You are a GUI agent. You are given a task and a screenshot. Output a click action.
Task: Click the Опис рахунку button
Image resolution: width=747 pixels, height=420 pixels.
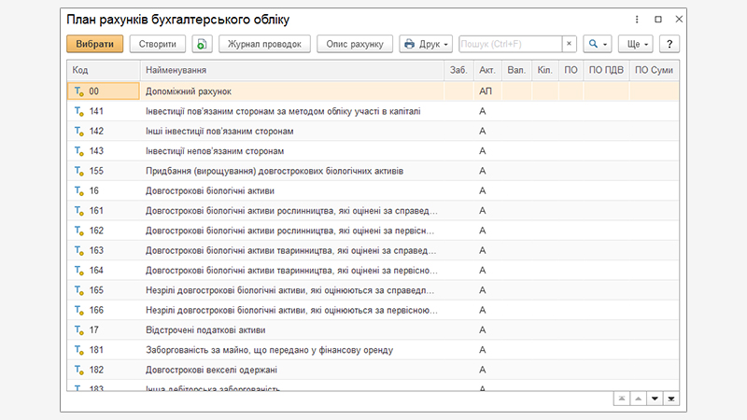pyautogui.click(x=355, y=44)
